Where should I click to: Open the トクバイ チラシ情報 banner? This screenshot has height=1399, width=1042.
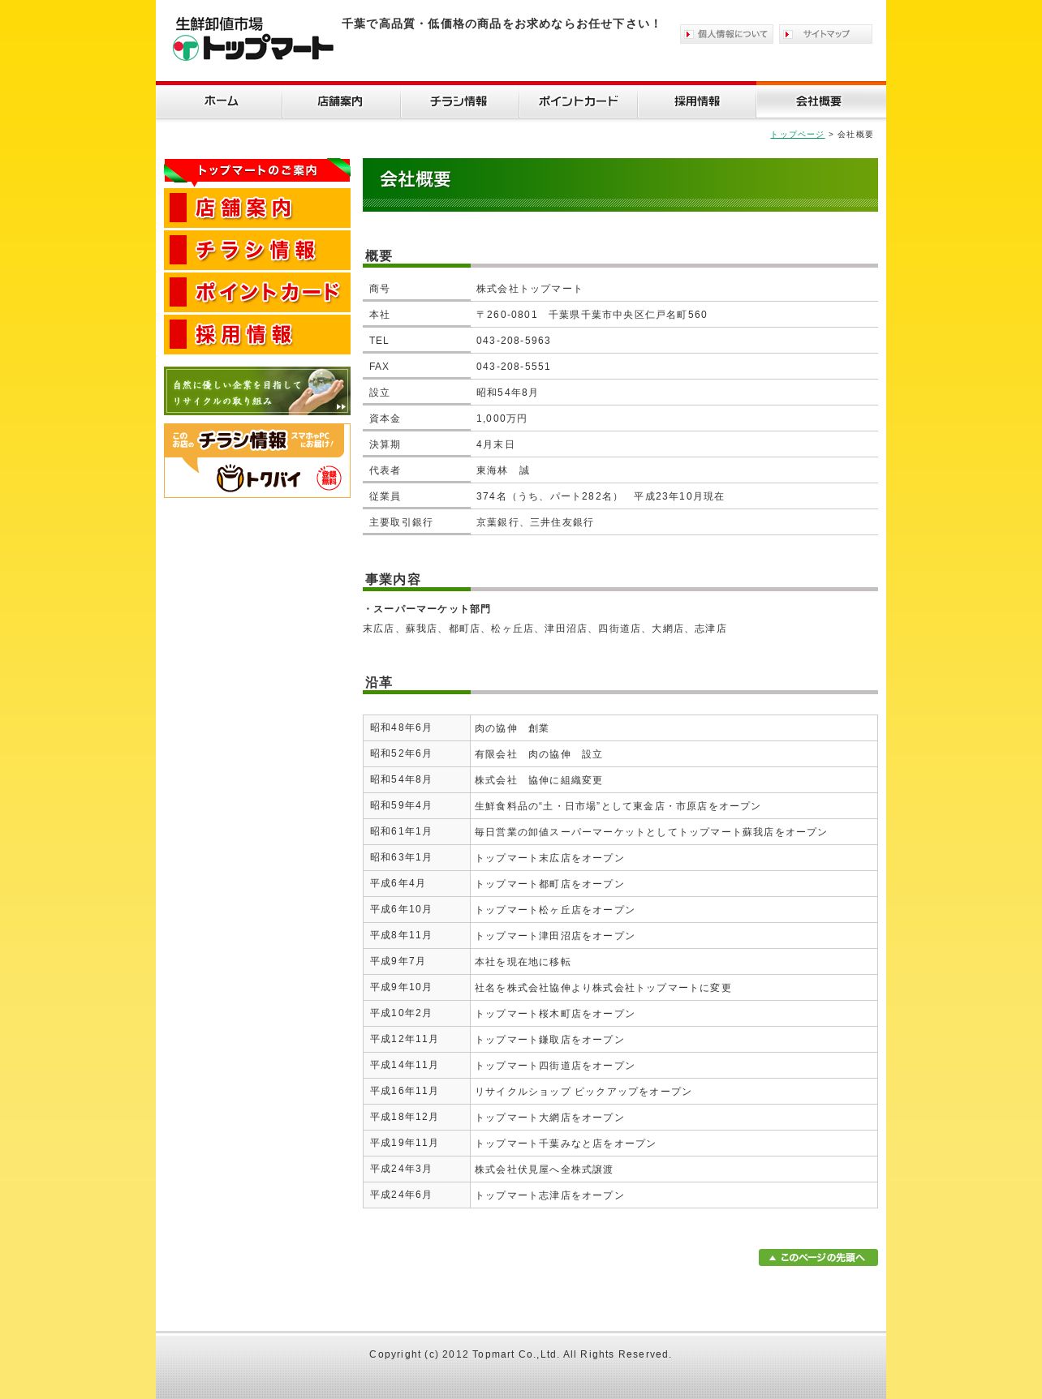257,461
